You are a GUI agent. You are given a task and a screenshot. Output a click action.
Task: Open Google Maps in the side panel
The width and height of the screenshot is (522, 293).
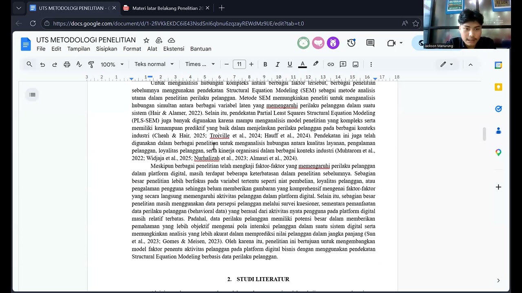coord(498,152)
